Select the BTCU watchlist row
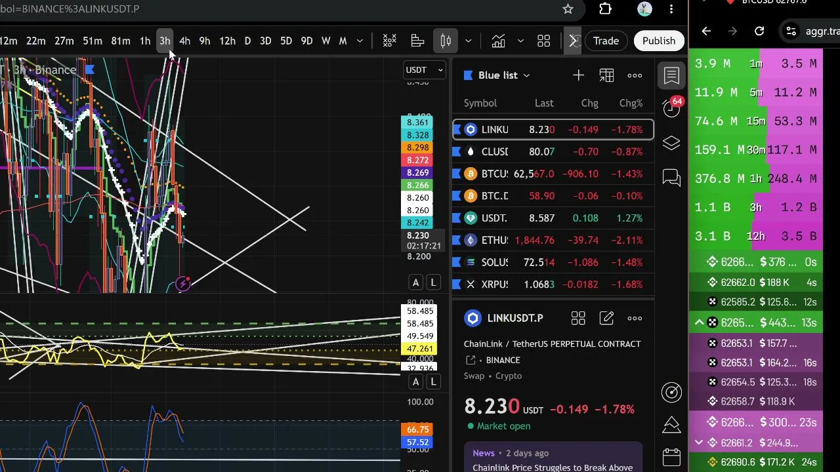The image size is (840, 472). (x=553, y=174)
